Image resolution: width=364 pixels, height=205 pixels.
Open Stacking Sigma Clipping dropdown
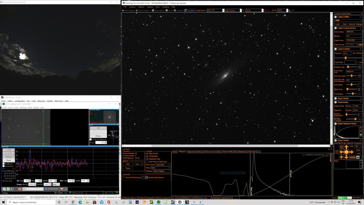coord(161,171)
